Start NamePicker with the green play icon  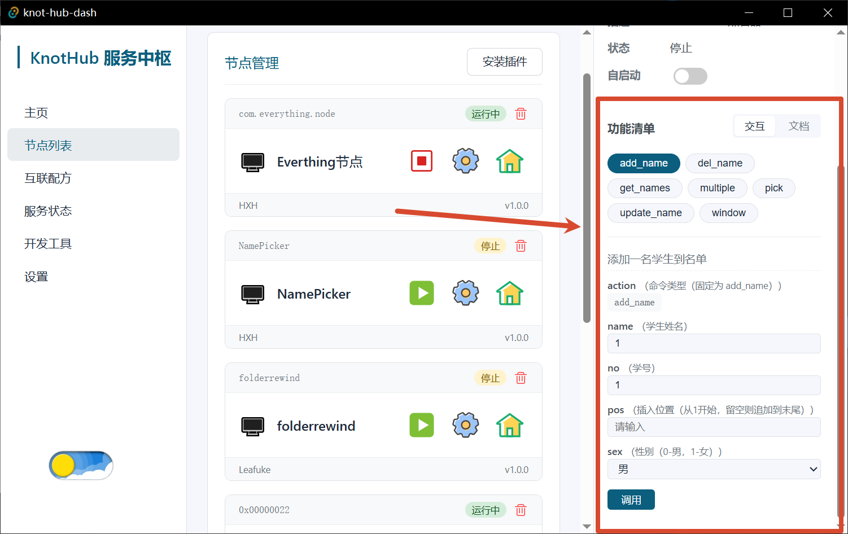tap(422, 293)
